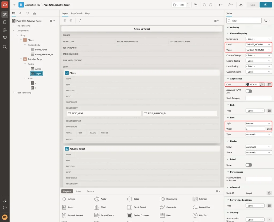
Task: Zoom out the layout view
Action: point(65,21)
